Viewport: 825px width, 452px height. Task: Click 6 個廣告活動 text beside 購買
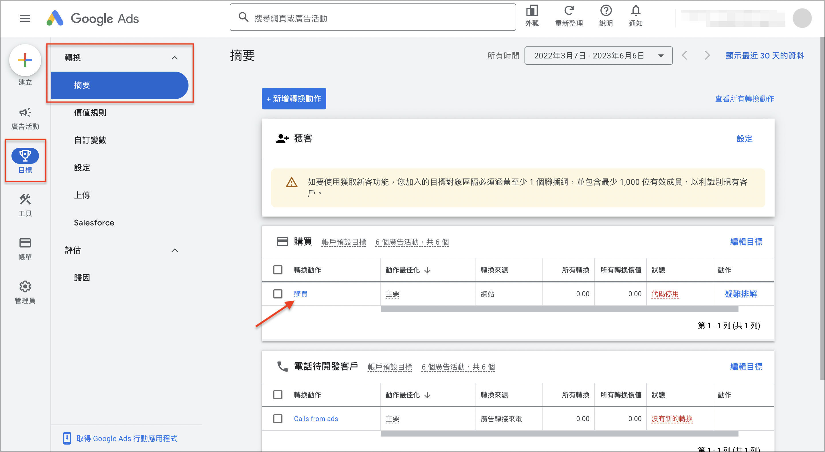pos(412,242)
